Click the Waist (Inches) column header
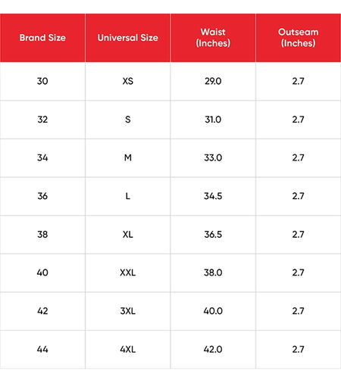The image size is (341, 383). 213,38
